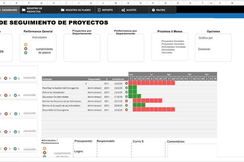This screenshot has height=162, width=244.
Task: Click the folder icon of Registro de Proyectos
Action: (x=24, y=10)
